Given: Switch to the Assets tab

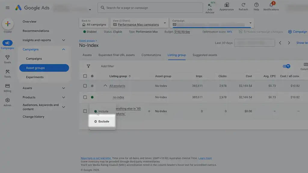Looking at the screenshot, I should point(87,55).
